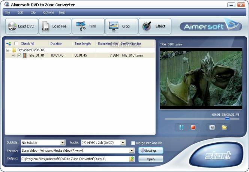Open the Clip menu
249x172 pixels.
pos(33,12)
